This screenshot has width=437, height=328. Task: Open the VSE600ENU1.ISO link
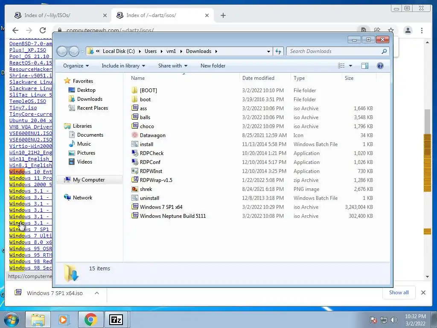pos(31,133)
